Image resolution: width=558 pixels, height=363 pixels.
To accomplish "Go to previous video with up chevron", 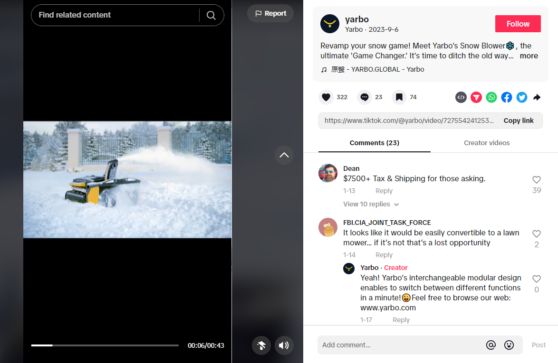I will click(x=284, y=155).
